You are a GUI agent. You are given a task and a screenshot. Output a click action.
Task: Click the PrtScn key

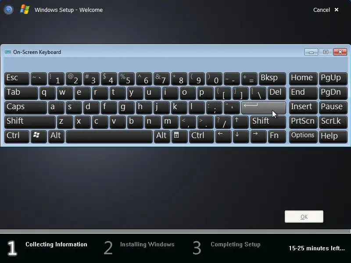pyautogui.click(x=303, y=122)
